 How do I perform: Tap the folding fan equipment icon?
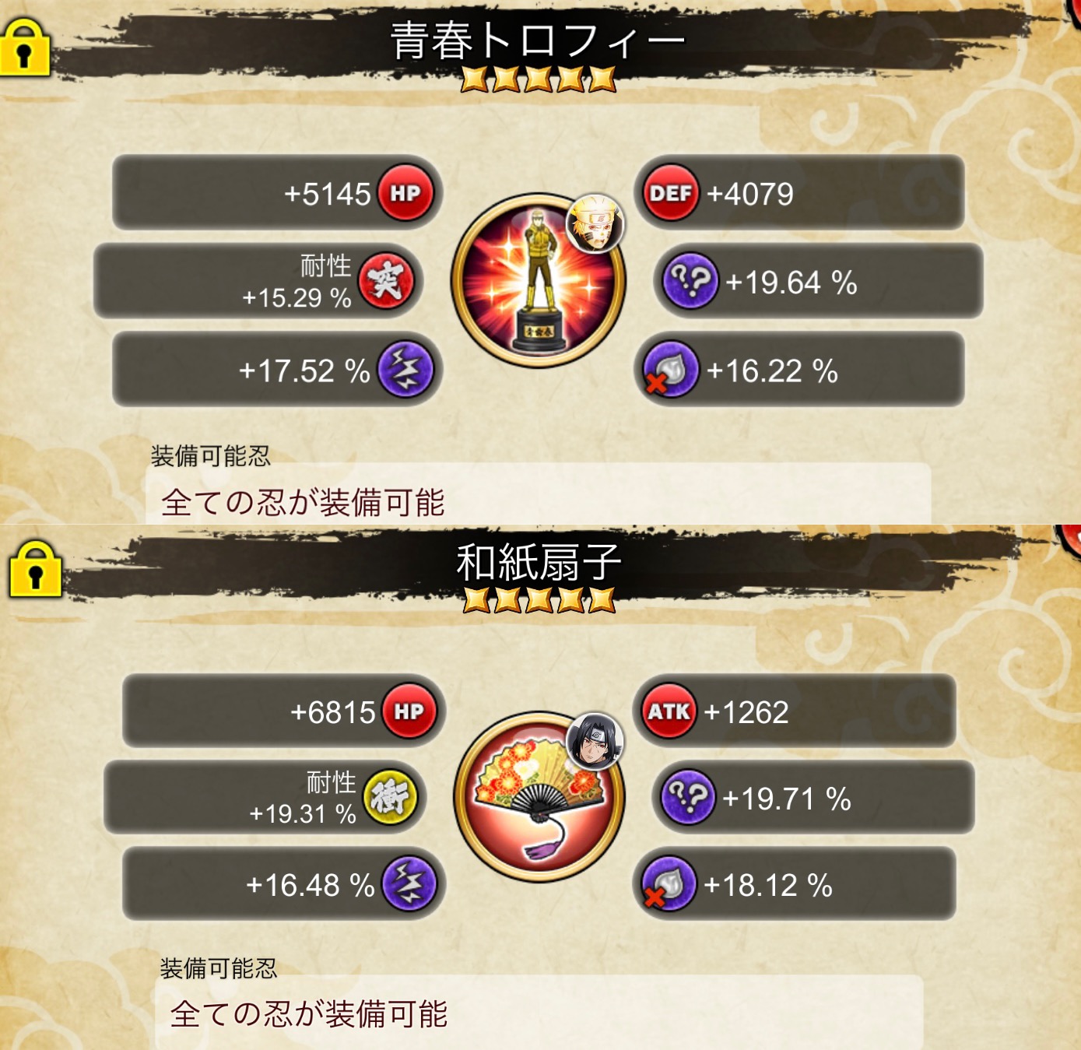point(539,797)
